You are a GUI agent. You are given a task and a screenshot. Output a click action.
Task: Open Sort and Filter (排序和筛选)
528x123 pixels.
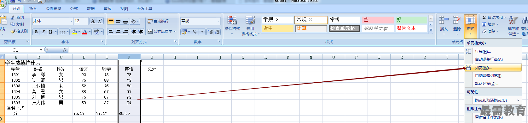coord(513,25)
